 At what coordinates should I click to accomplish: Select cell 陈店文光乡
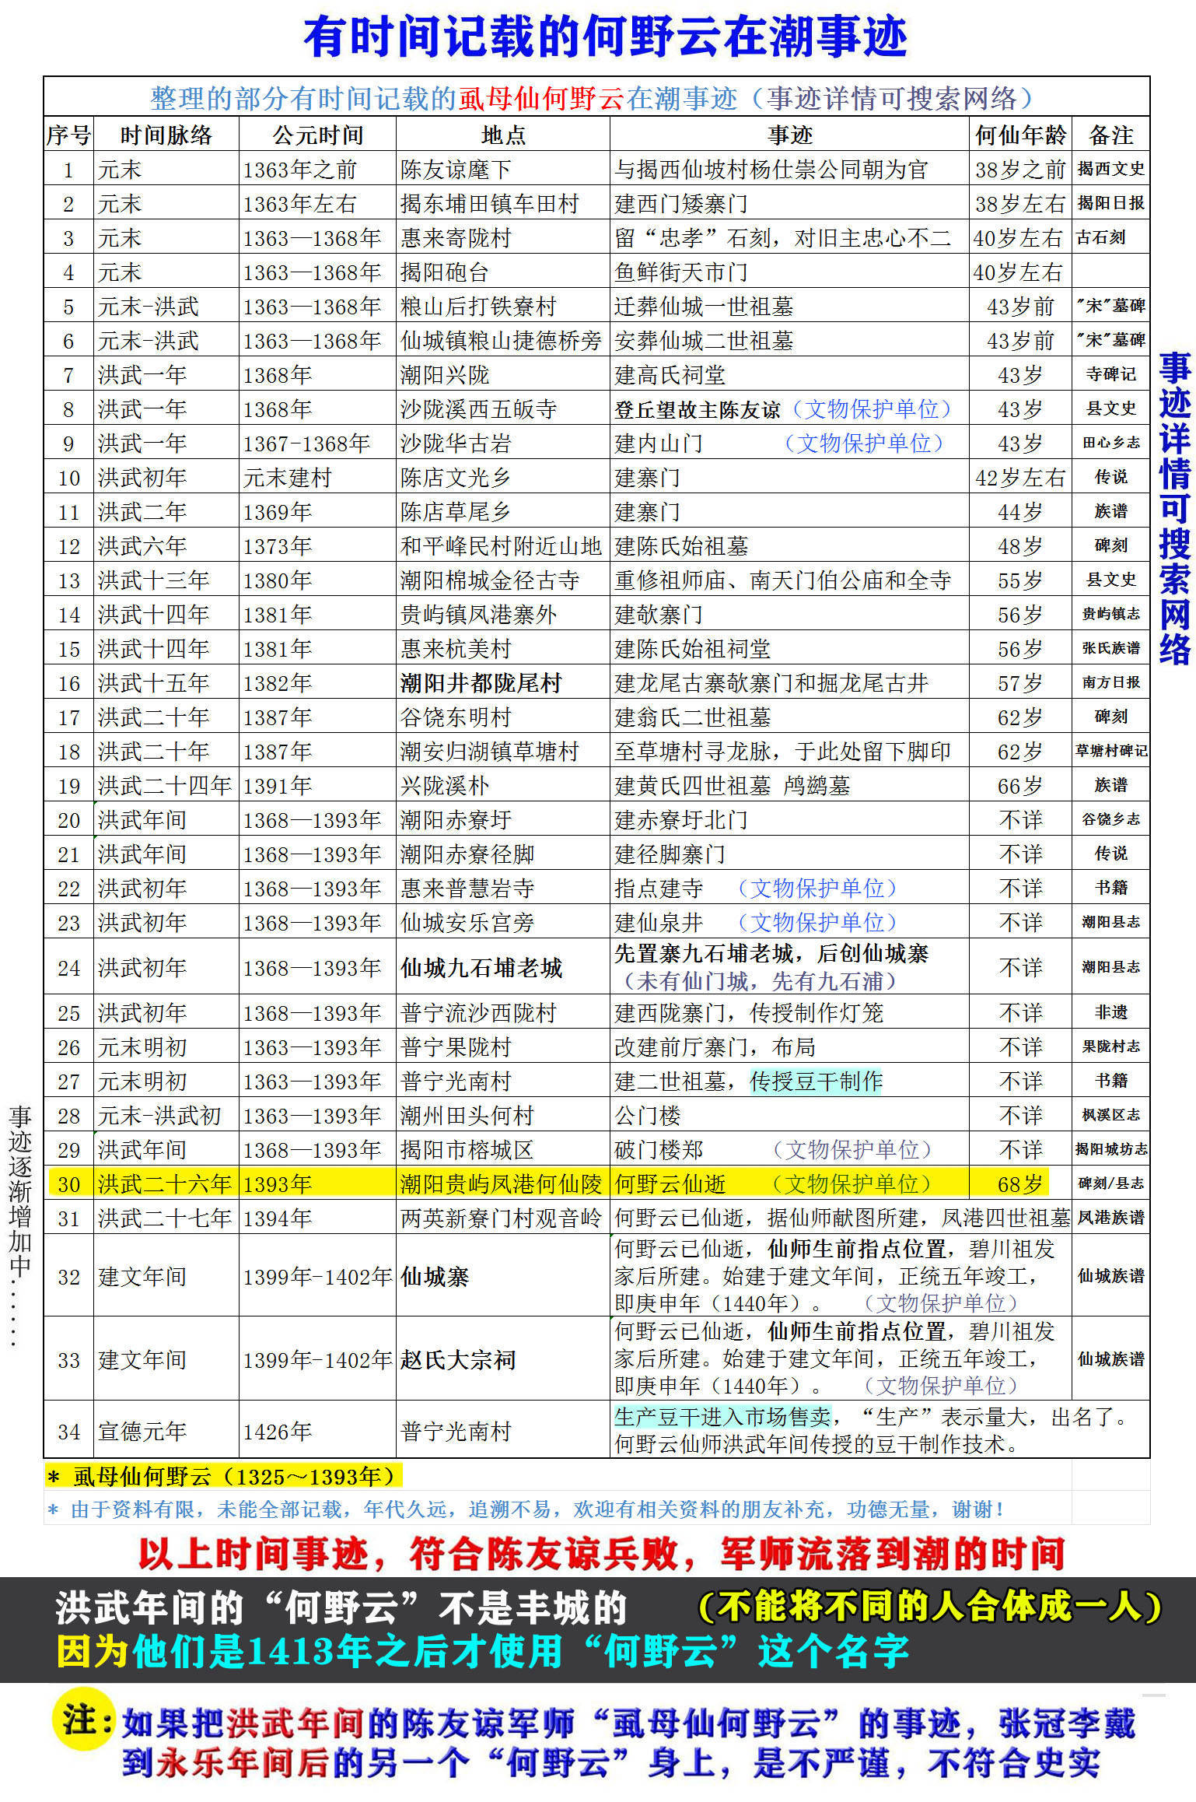tap(503, 477)
